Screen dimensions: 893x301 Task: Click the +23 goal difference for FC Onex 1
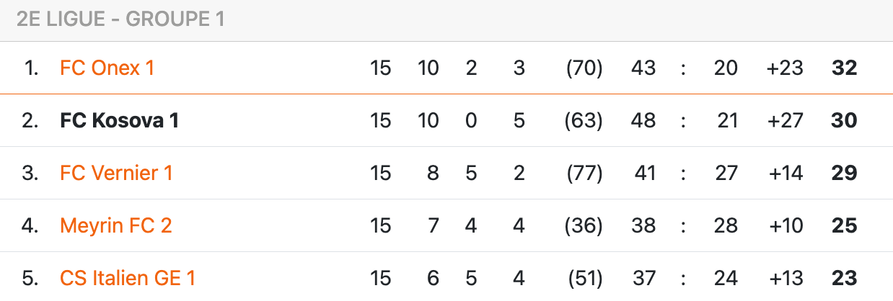point(785,68)
